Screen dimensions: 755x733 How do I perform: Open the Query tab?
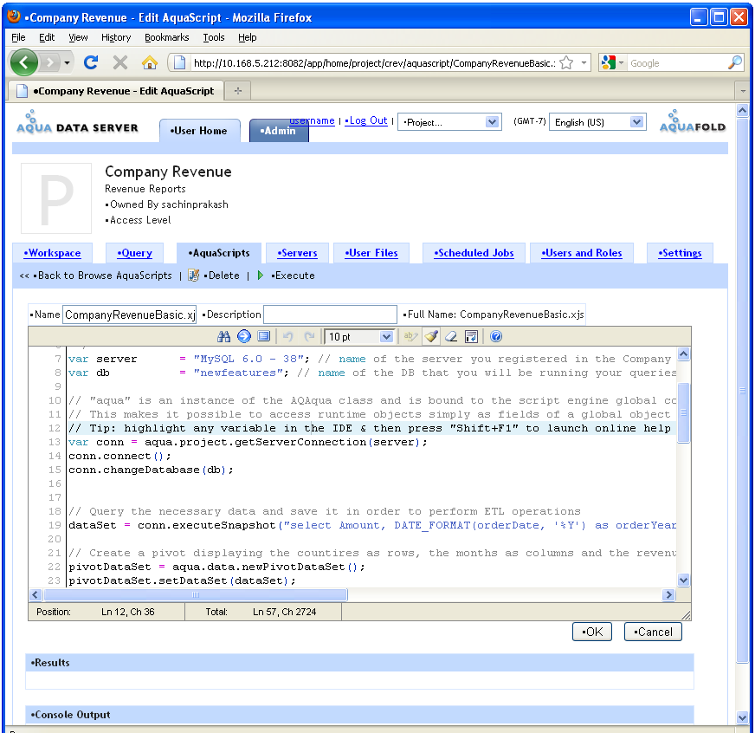[134, 253]
